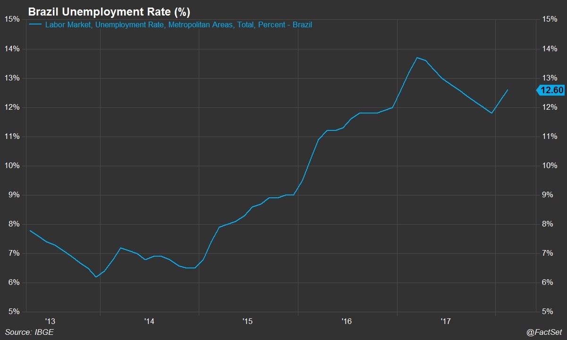This screenshot has width=567, height=340.
Task: Click the right axis 9% label
Action: point(548,195)
